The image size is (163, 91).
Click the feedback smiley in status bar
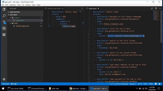tap(156, 84)
